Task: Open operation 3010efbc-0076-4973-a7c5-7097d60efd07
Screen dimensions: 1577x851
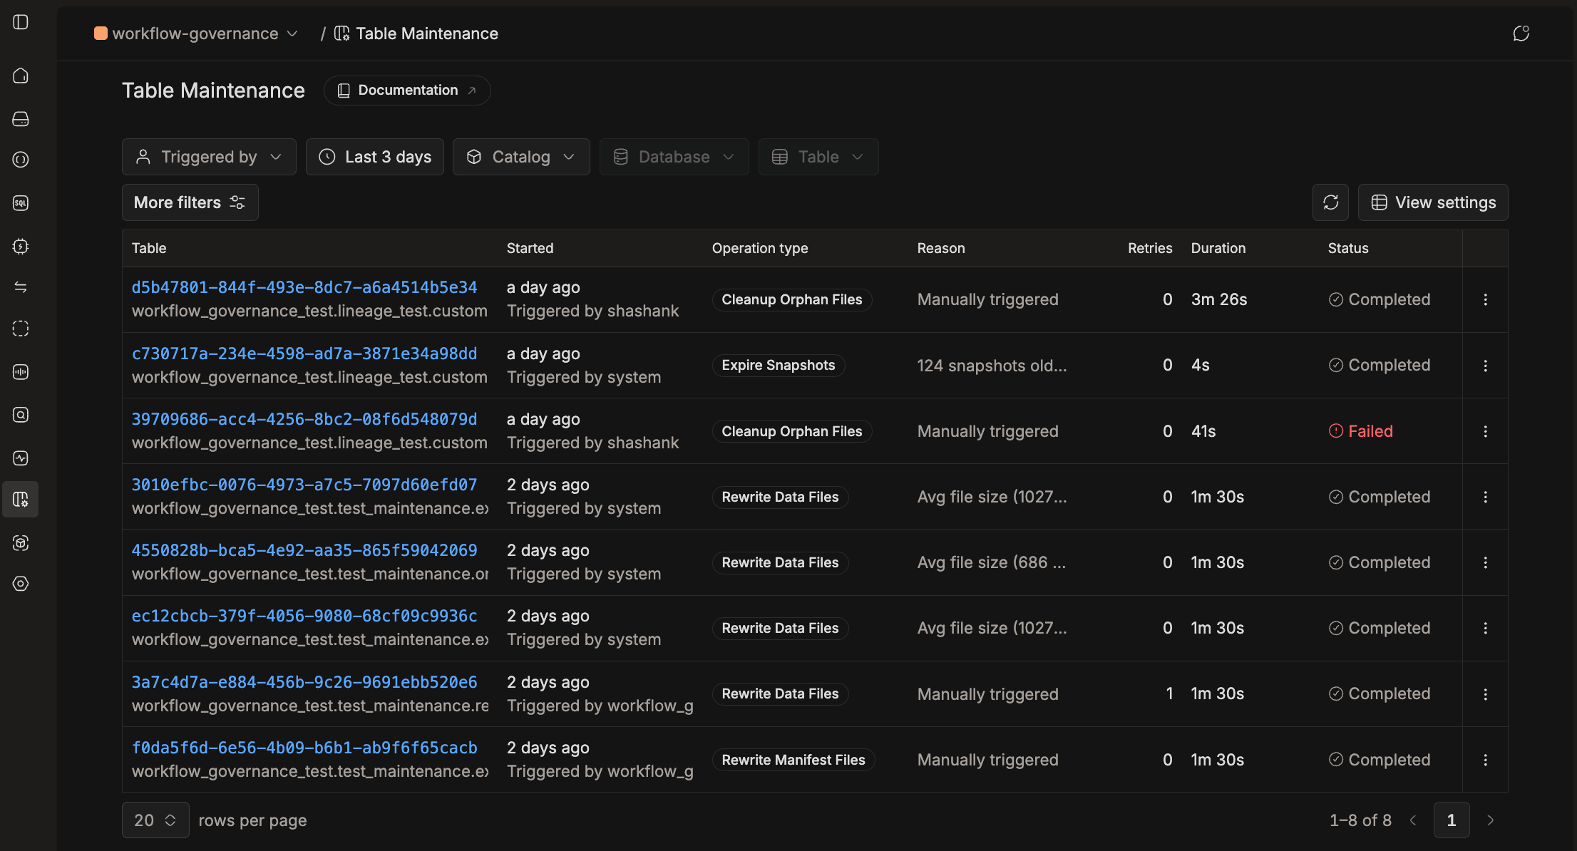Action: click(304, 485)
